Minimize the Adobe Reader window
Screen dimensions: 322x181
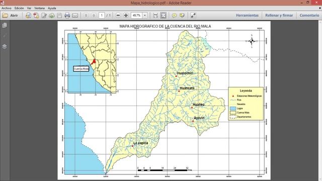click(x=302, y=3)
